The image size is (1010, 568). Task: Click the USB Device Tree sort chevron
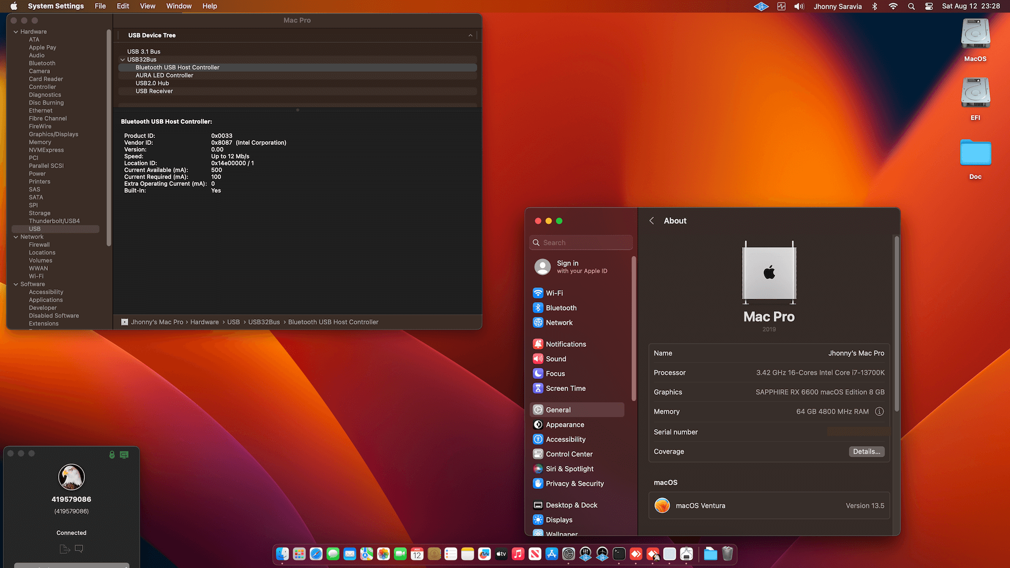point(470,35)
